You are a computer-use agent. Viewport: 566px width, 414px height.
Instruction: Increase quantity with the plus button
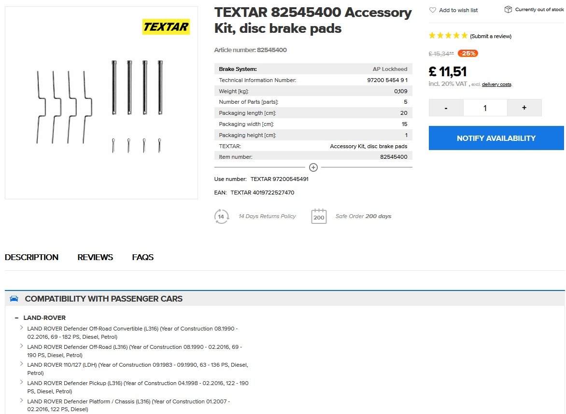click(524, 108)
